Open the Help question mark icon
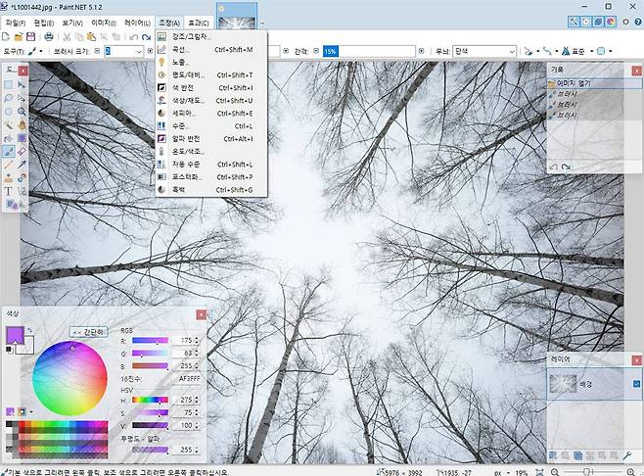The image size is (644, 476). (x=638, y=22)
